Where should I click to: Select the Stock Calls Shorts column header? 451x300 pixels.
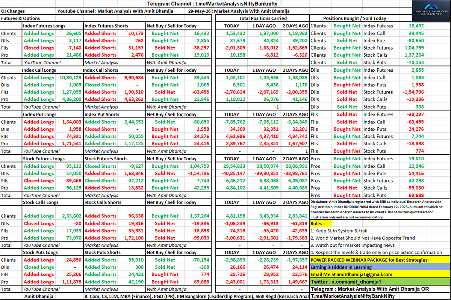[x=103, y=202]
